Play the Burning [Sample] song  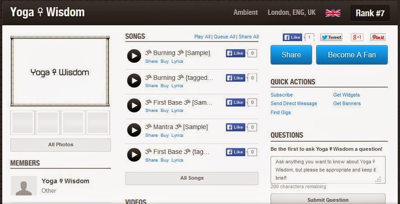(134, 56)
